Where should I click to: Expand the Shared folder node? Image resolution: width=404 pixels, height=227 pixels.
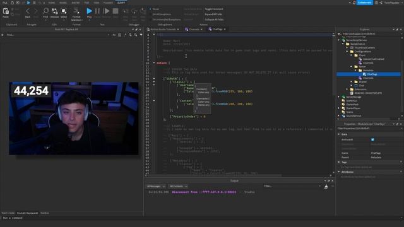click(351, 82)
